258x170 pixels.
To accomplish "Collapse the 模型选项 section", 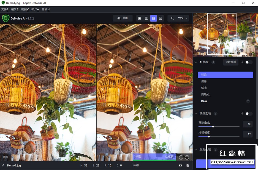I will [196, 113].
